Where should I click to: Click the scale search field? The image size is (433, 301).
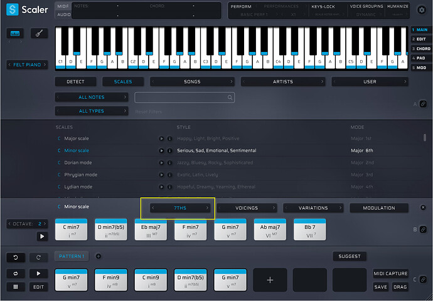coord(184,98)
